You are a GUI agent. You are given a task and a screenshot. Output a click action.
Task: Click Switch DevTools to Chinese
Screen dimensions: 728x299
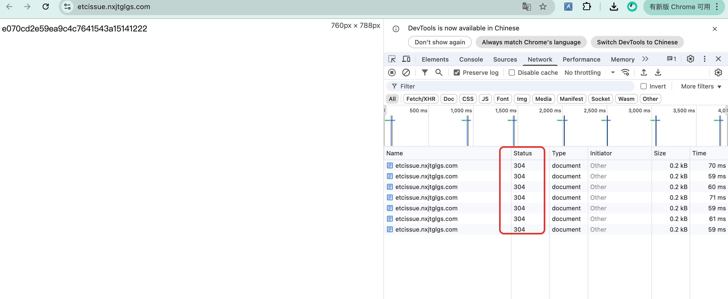637,42
